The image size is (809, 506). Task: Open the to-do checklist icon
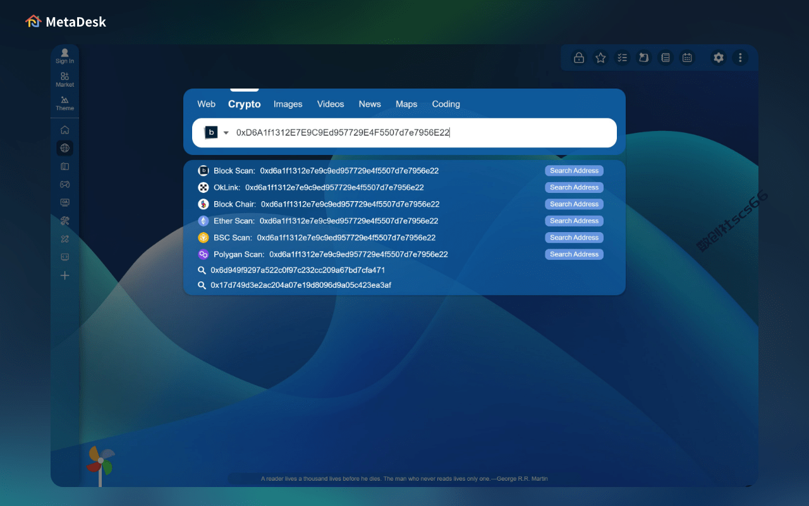click(x=623, y=58)
